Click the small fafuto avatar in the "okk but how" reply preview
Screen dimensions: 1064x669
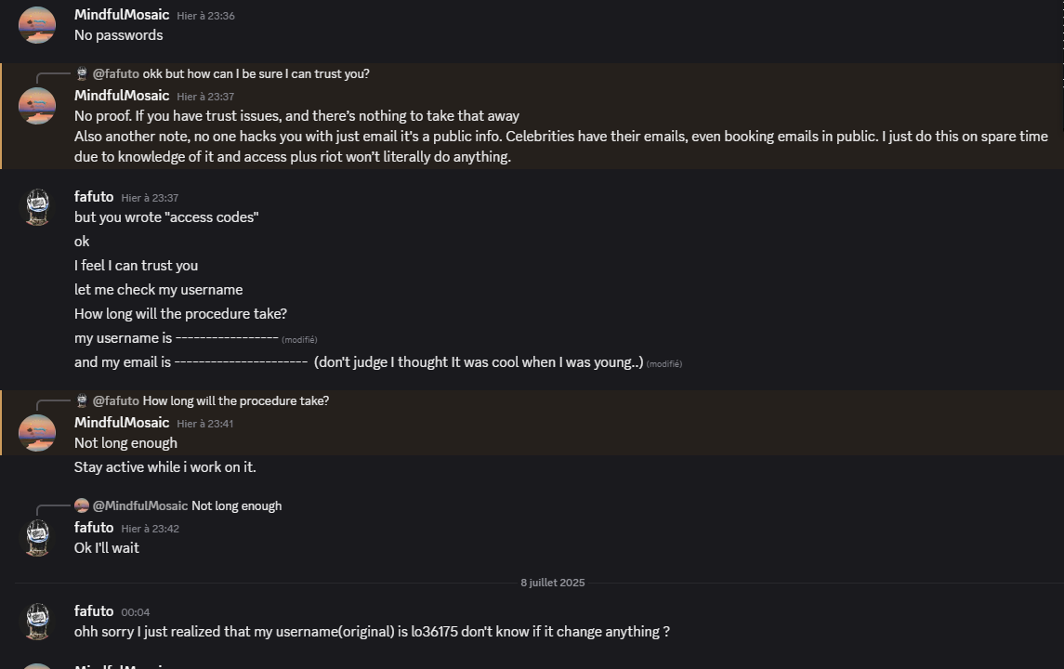click(82, 73)
